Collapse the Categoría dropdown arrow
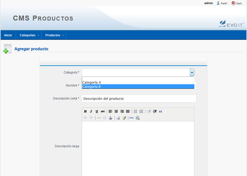Viewport: 247px width, 176px height. click(192, 73)
